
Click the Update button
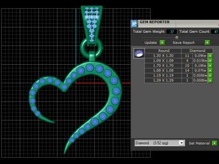151,42
